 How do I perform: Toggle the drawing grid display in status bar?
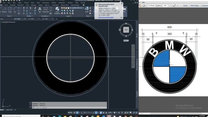click(x=74, y=113)
